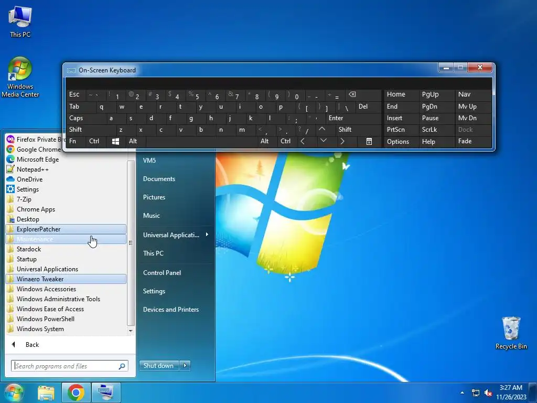Open This PC desktop icon
The width and height of the screenshot is (537, 403).
(20, 22)
